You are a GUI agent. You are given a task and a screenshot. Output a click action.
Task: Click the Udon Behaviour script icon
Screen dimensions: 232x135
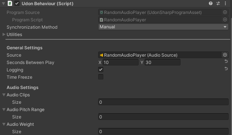(10, 3)
